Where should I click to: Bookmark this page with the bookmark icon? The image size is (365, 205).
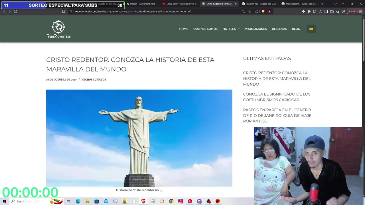[64, 11]
